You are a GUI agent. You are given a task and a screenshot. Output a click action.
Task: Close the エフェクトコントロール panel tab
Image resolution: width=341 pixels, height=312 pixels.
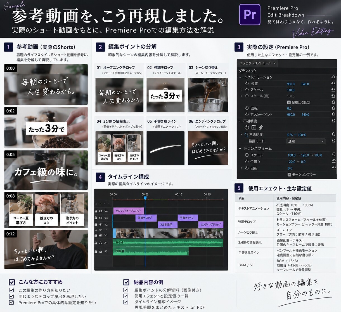click(274, 63)
